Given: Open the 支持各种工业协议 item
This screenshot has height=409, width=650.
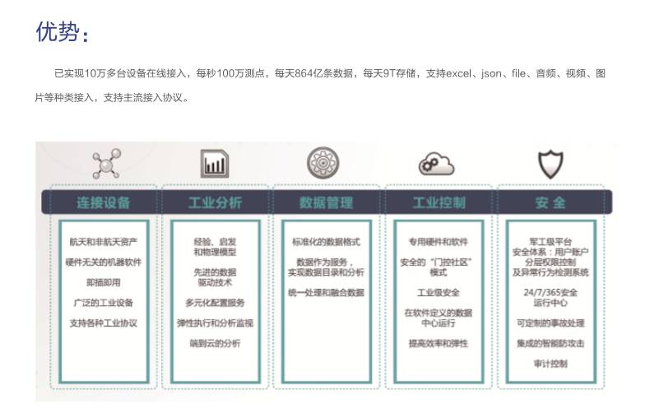Looking at the screenshot, I should (x=104, y=322).
